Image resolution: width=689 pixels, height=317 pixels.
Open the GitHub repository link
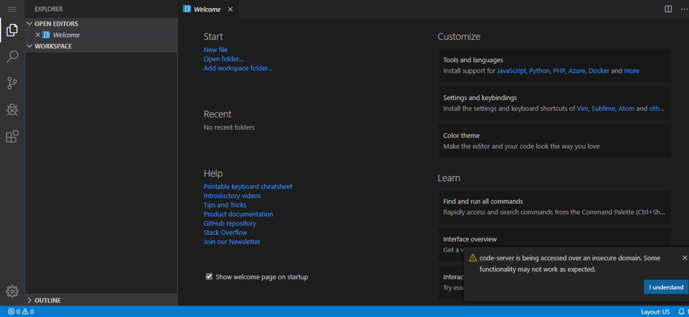[x=230, y=223]
